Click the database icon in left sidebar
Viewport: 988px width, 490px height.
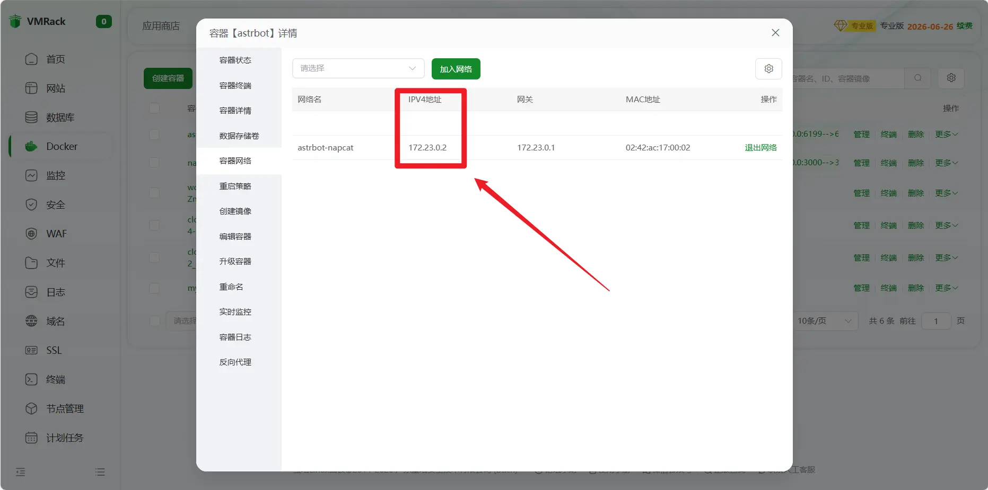pos(31,117)
